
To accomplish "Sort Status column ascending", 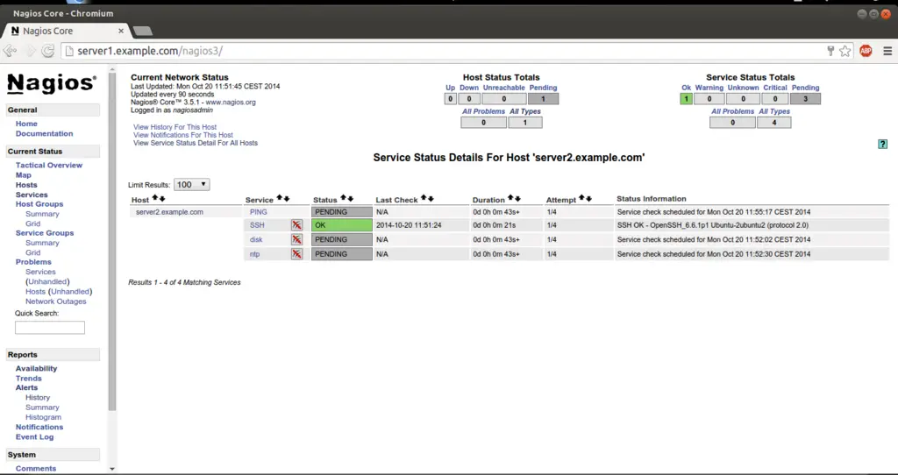I will (344, 199).
